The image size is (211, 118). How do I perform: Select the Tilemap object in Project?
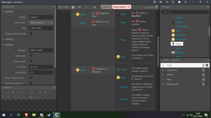pyautogui.click(x=180, y=53)
